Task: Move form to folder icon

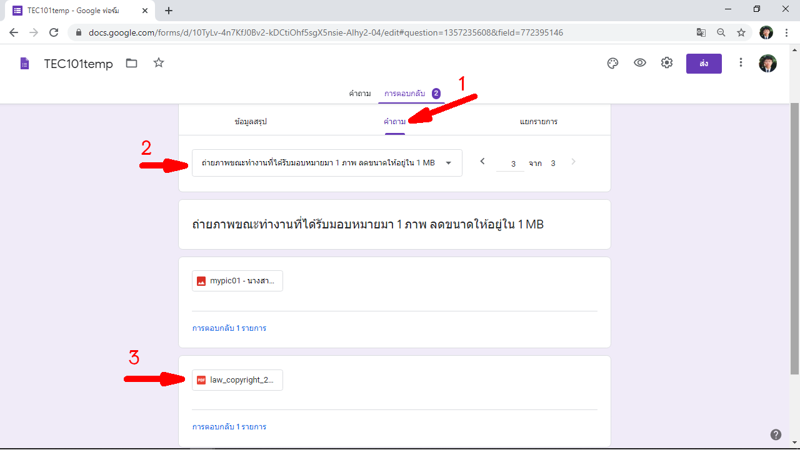Action: click(131, 63)
